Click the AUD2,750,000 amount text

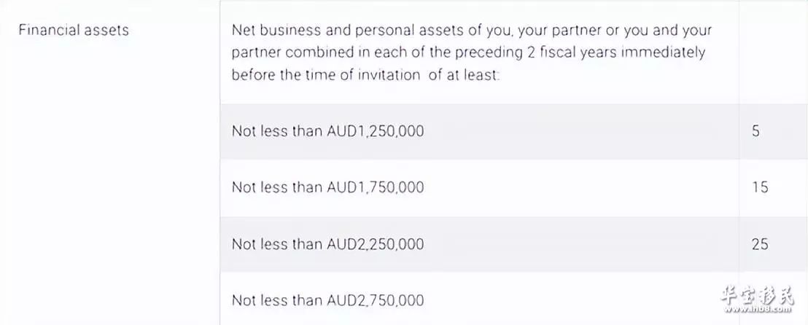coord(376,300)
